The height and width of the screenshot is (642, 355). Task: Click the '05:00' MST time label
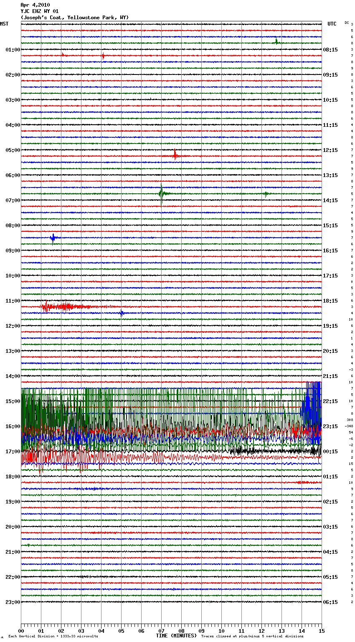coord(13,150)
